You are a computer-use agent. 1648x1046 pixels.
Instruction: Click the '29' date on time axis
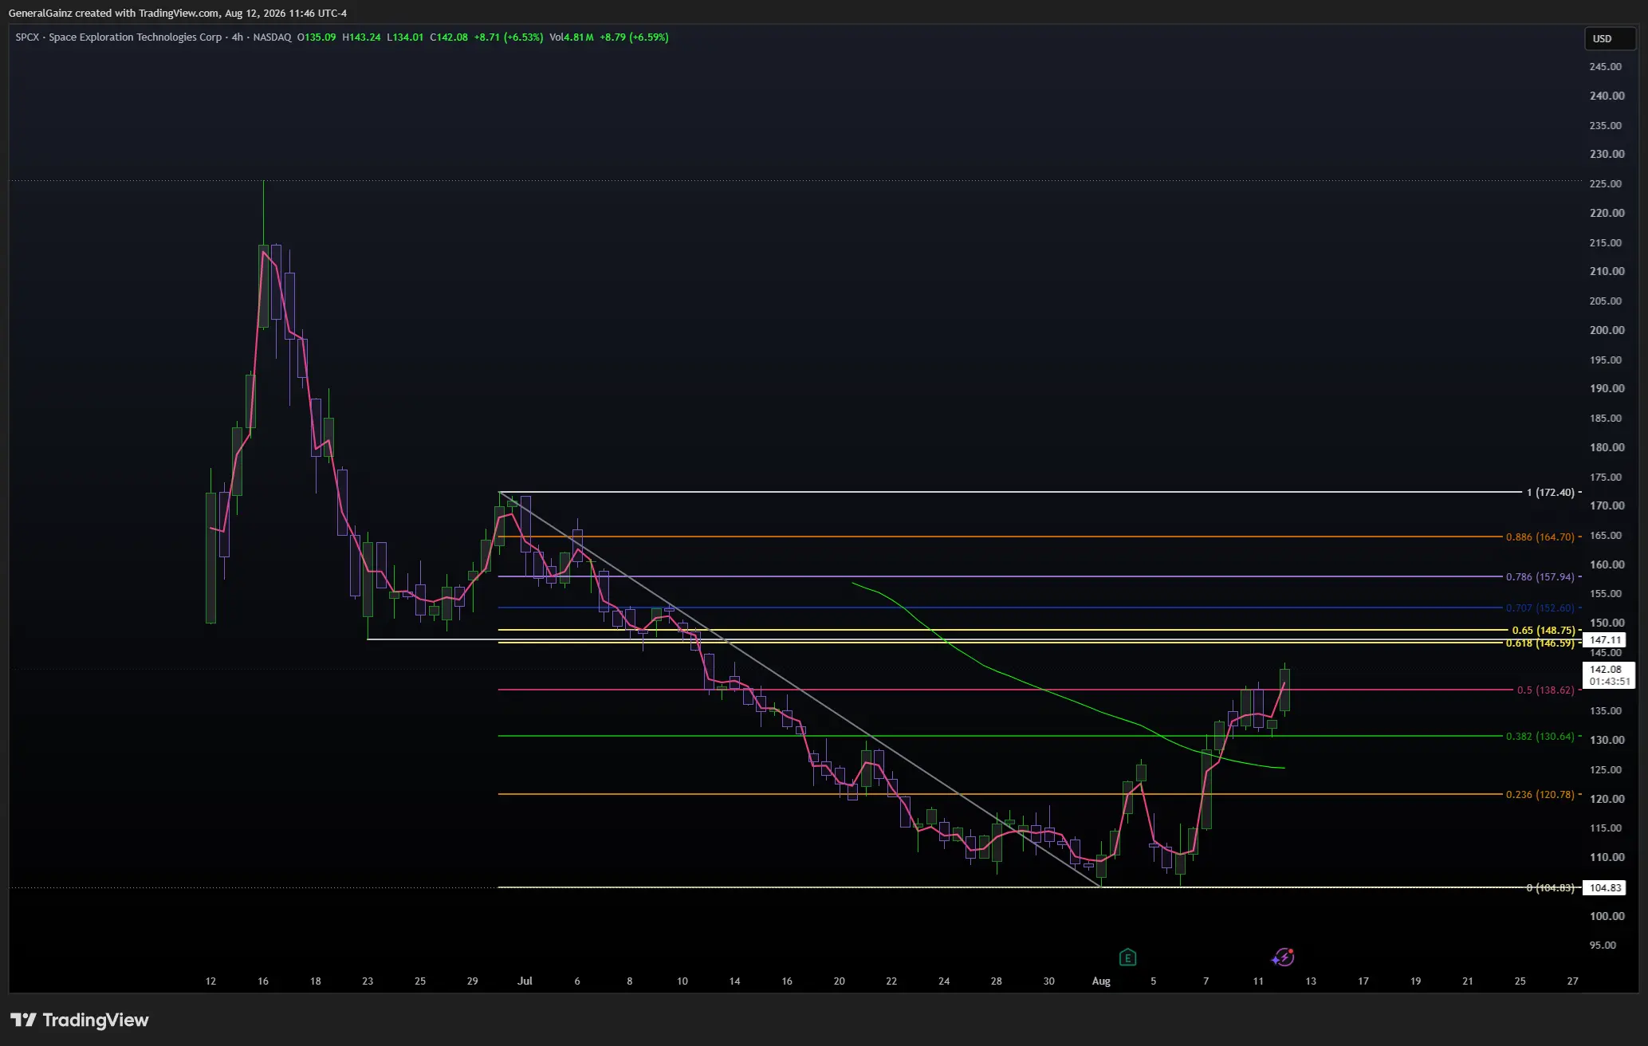point(473,981)
